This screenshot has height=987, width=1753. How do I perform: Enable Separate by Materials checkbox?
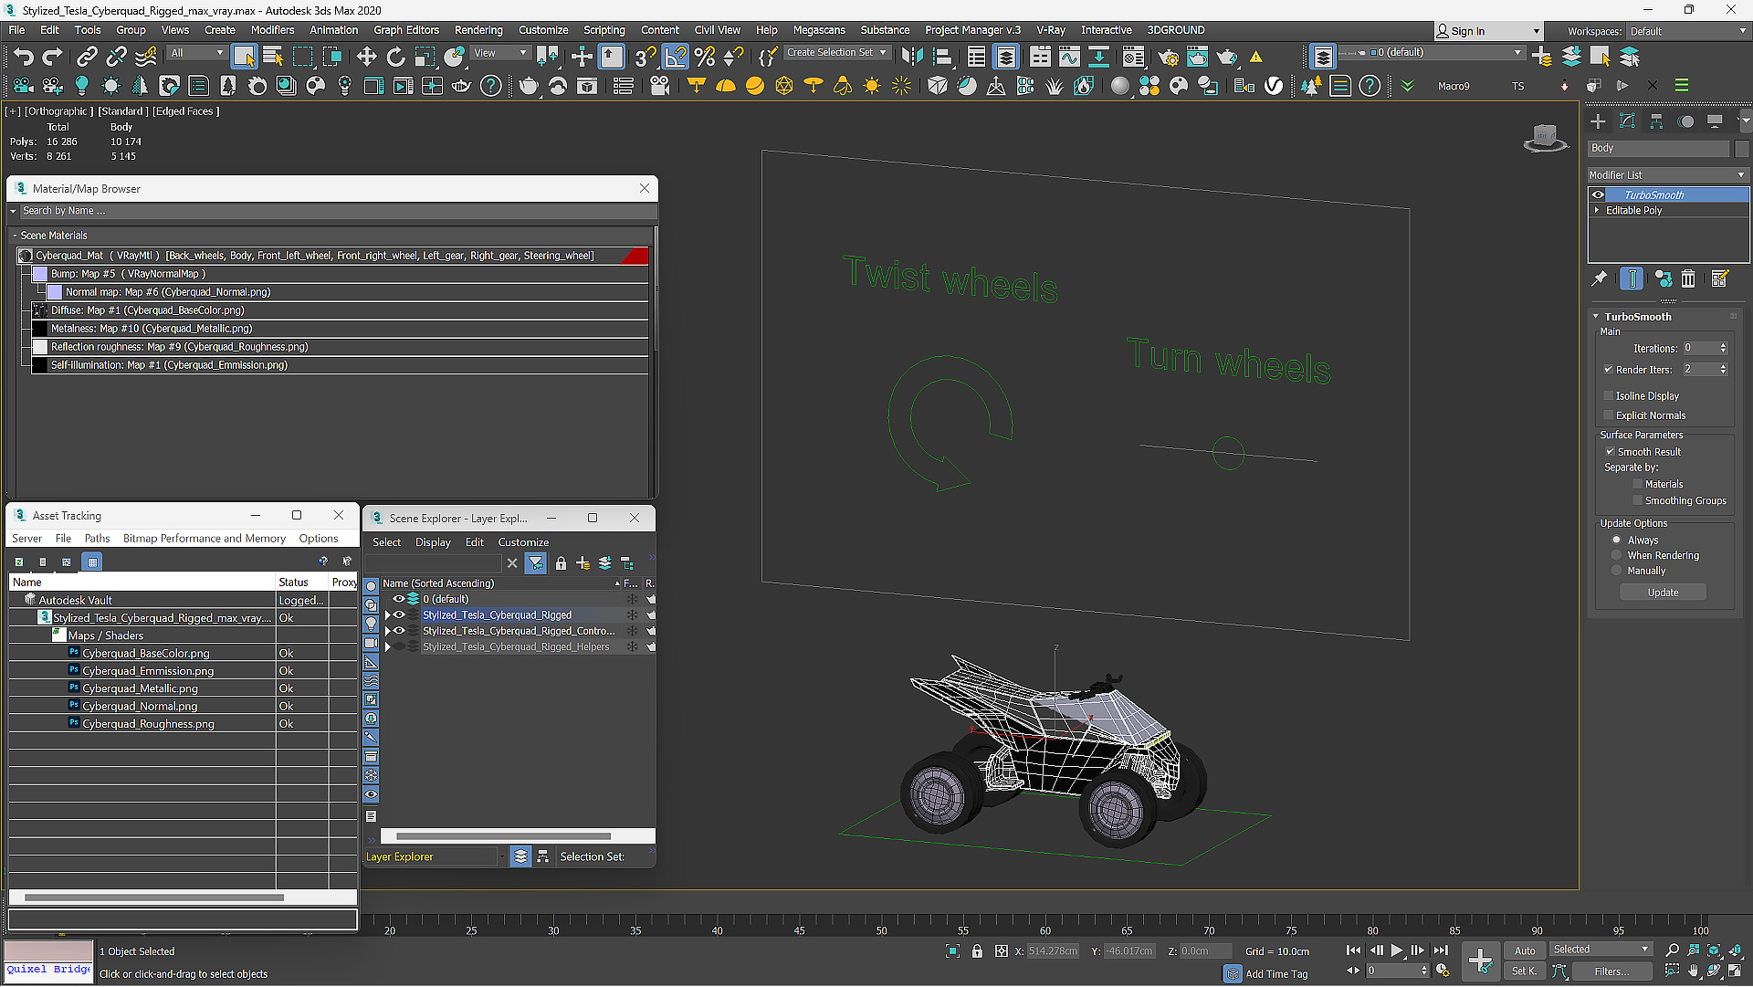(x=1638, y=485)
